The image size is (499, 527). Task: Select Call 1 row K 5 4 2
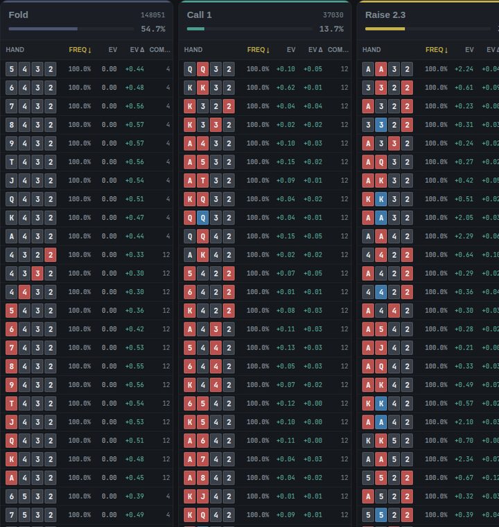[x=265, y=422]
